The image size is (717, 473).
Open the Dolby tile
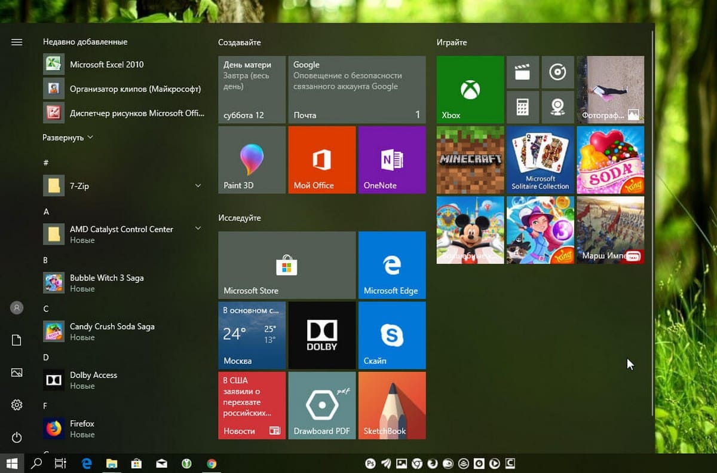coord(322,335)
